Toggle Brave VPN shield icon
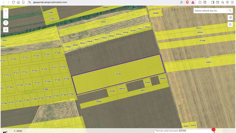Screen dimensions: 236x133 pyautogui.click(x=227, y=2)
